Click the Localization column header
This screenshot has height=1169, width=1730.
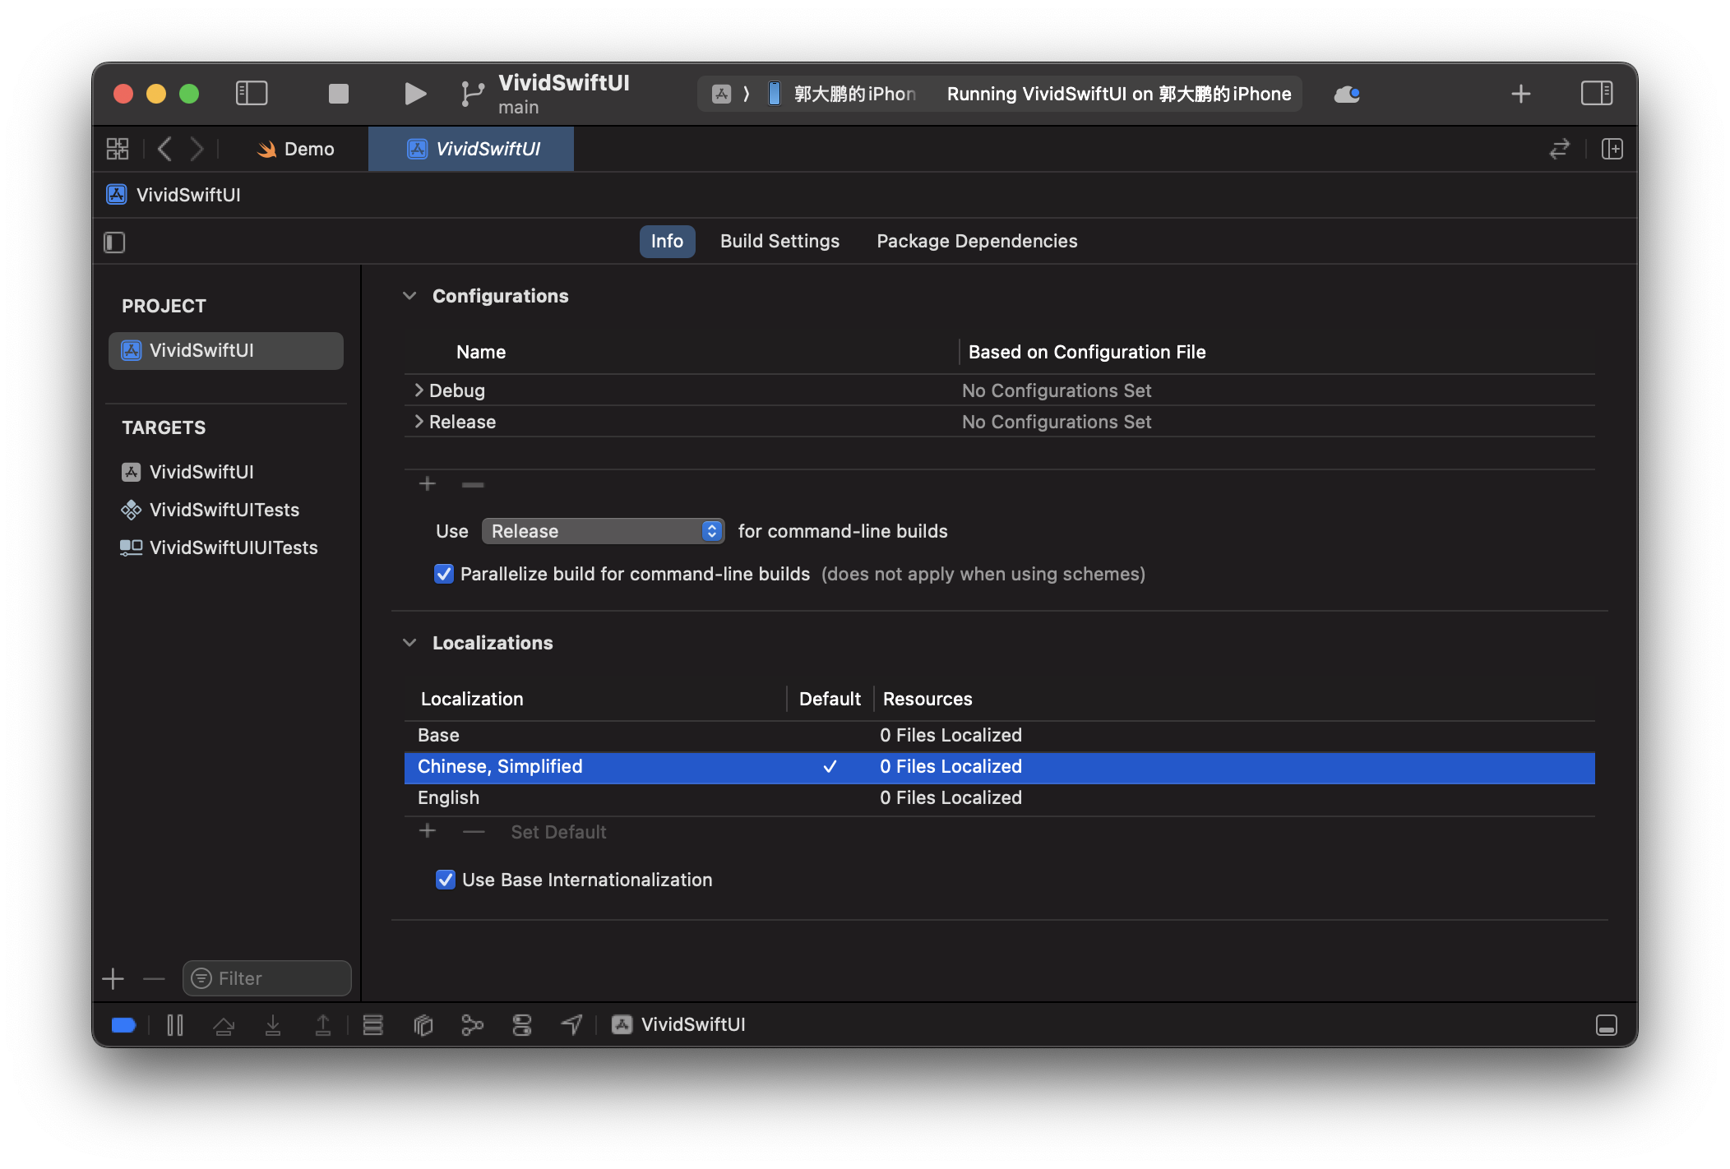472,699
